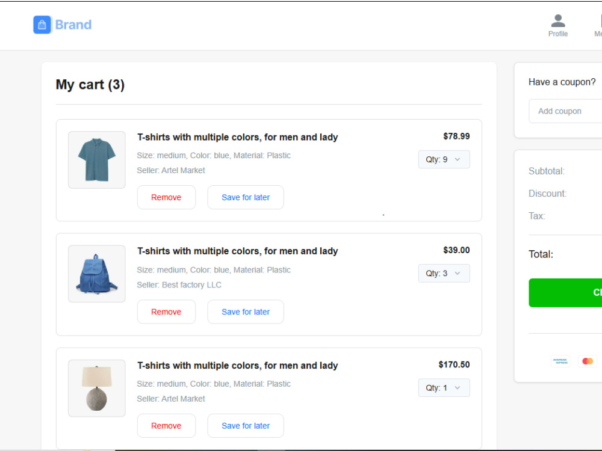Click the blue polo T-shirt thumbnail
Screen dimensions: 602x451
[x=97, y=160]
